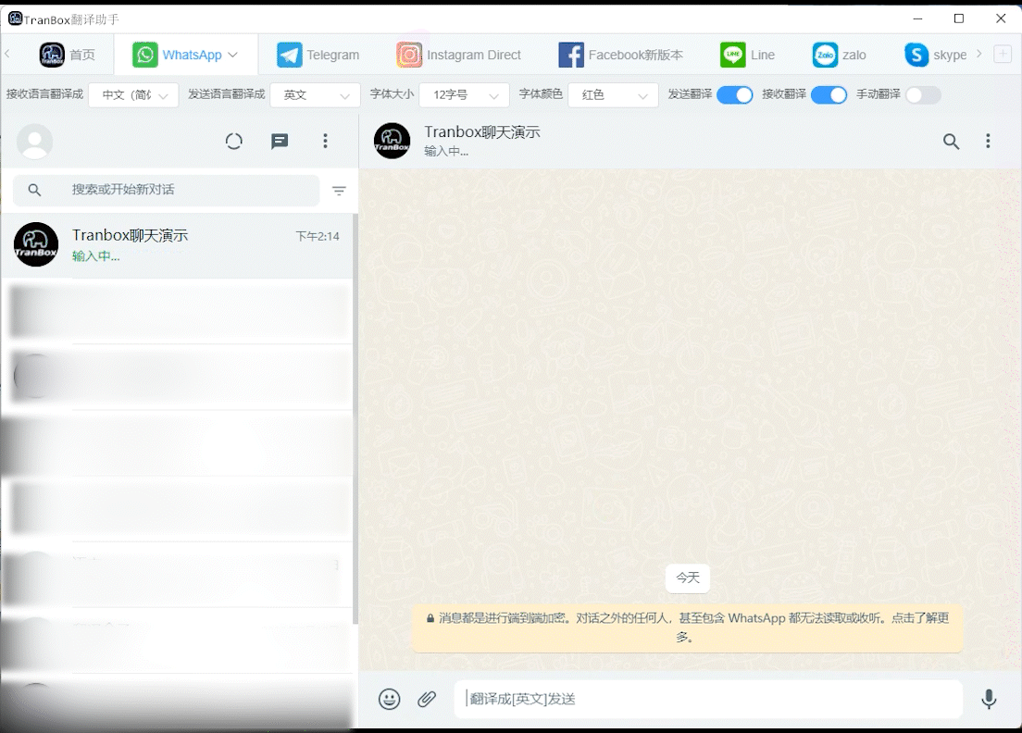Click the TranBox app icon in title bar
The image size is (1022, 733).
coord(16,19)
